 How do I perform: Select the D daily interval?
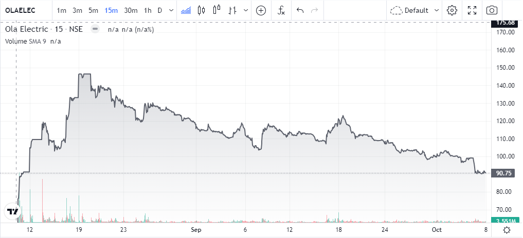point(159,10)
